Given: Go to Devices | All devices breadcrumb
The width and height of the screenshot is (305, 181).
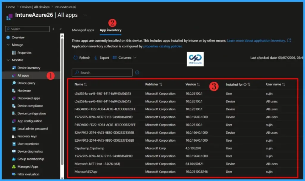Looking at the screenshot, I should 35,7.
